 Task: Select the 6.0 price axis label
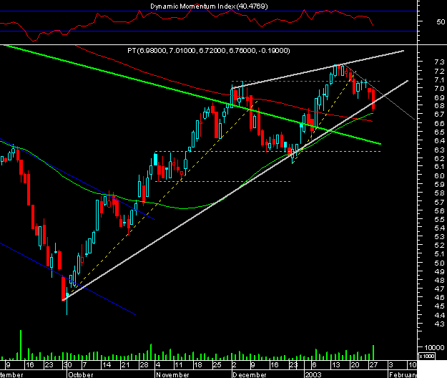click(439, 175)
